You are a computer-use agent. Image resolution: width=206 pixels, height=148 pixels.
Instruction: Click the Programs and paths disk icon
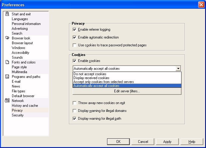pos(7,77)
